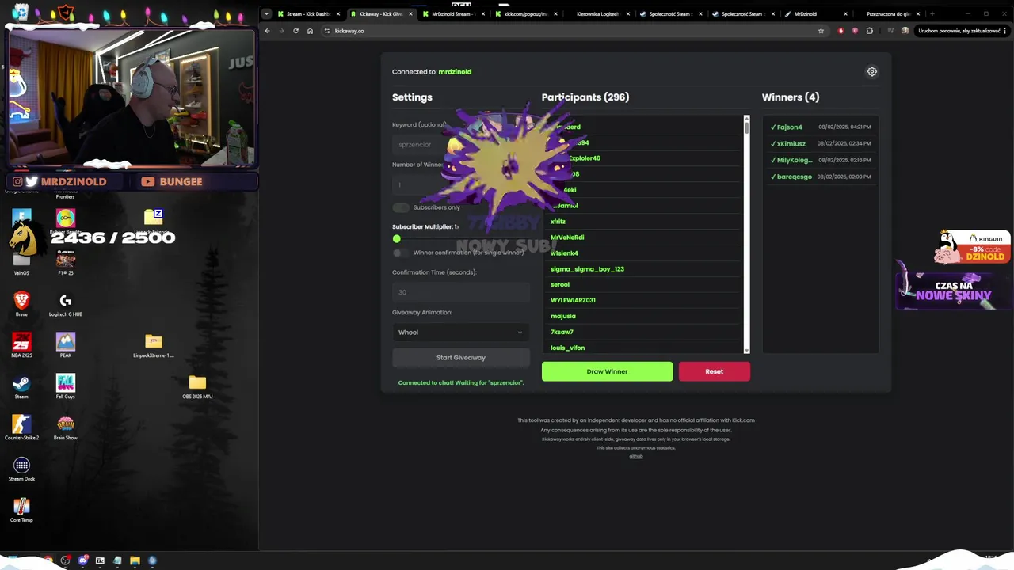Toggle the Subscribers only switch
Screen dimensions: 1014x570
coord(401,207)
